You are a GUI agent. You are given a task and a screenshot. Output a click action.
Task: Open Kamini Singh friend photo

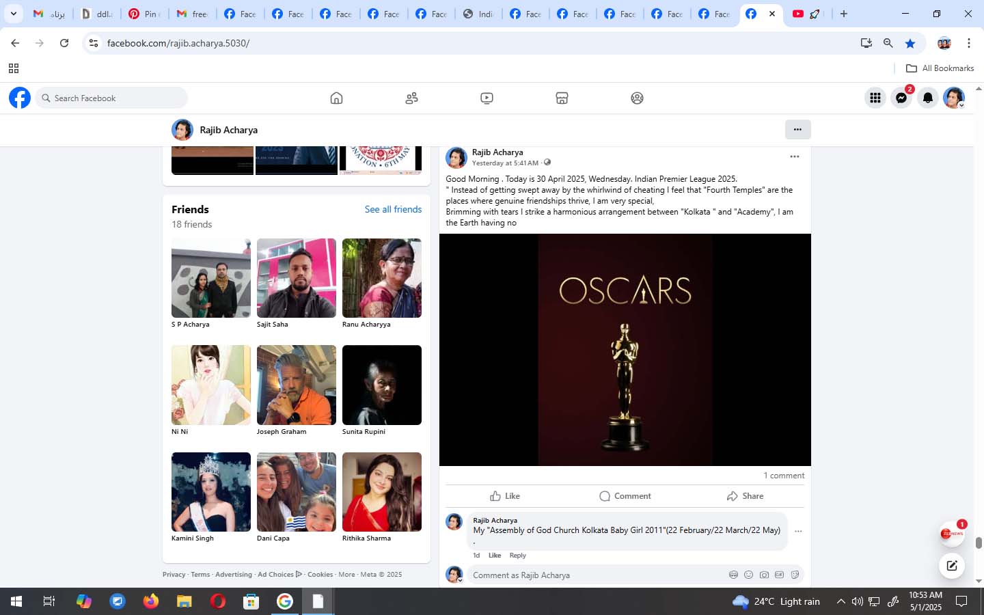211,492
